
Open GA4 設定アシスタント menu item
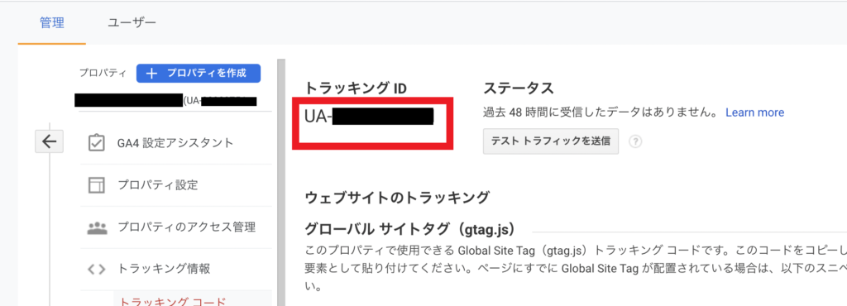[x=175, y=143]
